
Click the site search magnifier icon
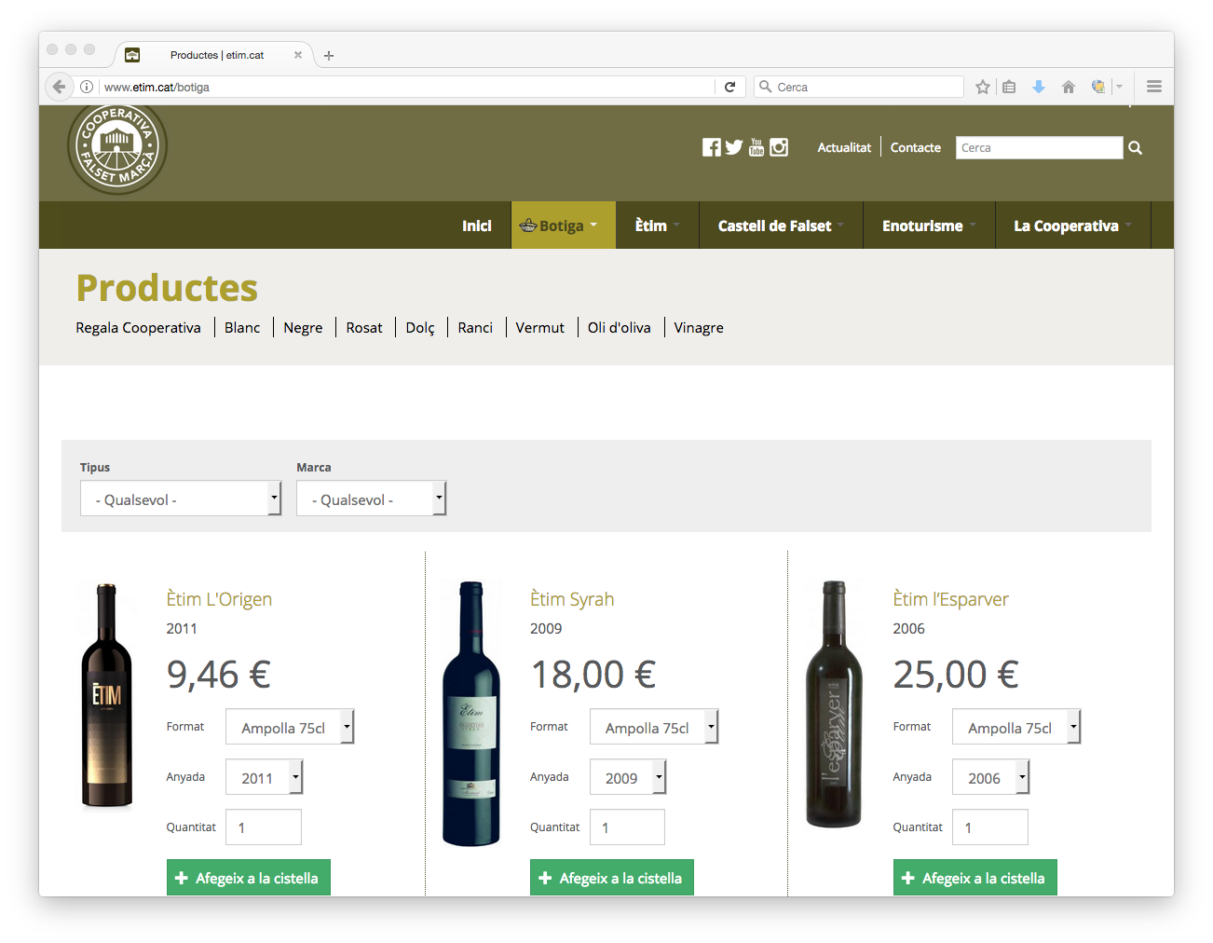pos(1135,147)
